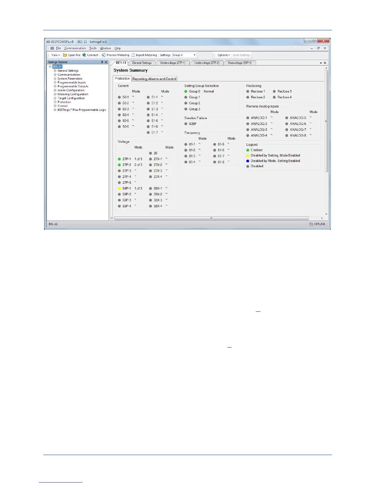This screenshot has height=485, width=375.
Task: Click the Connect globe icon
Action: (x=84, y=55)
